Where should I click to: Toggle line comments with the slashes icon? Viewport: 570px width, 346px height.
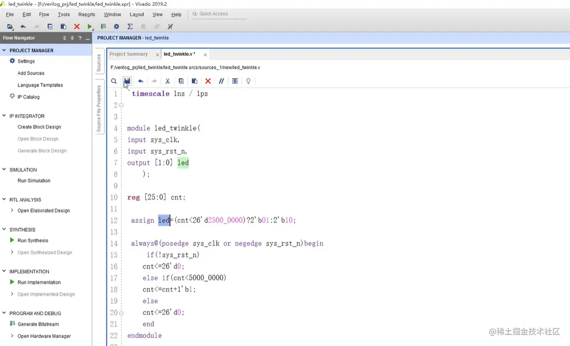pyautogui.click(x=221, y=81)
